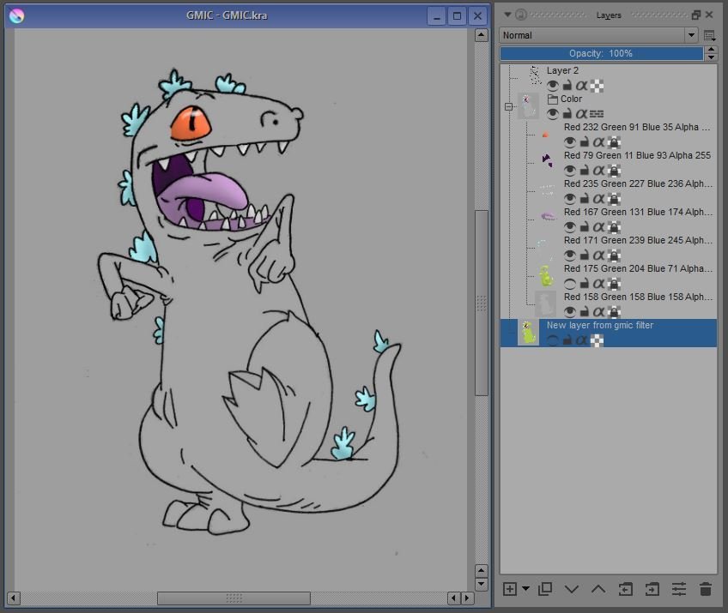Viewport: 728px width, 613px height.
Task: Open Layers docker collapse arrow
Action: [x=507, y=15]
